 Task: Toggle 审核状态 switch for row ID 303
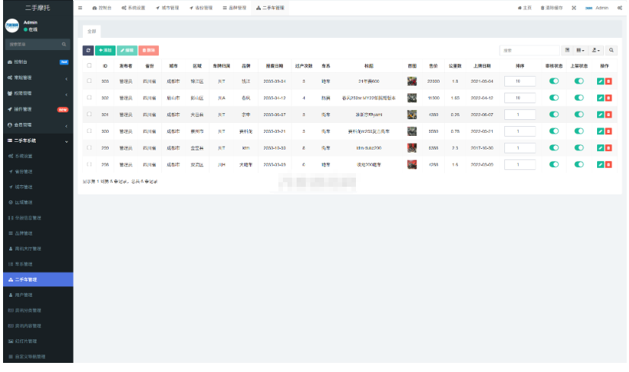click(x=554, y=81)
